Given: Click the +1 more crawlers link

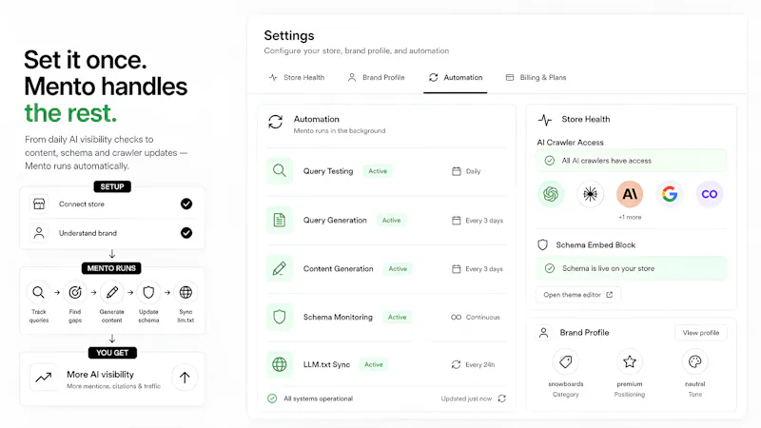Looking at the screenshot, I should pyautogui.click(x=630, y=218).
